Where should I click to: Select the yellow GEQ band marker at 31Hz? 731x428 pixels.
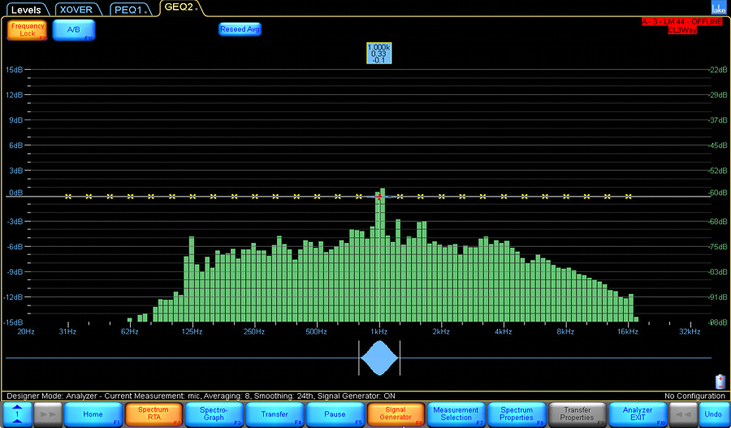68,197
